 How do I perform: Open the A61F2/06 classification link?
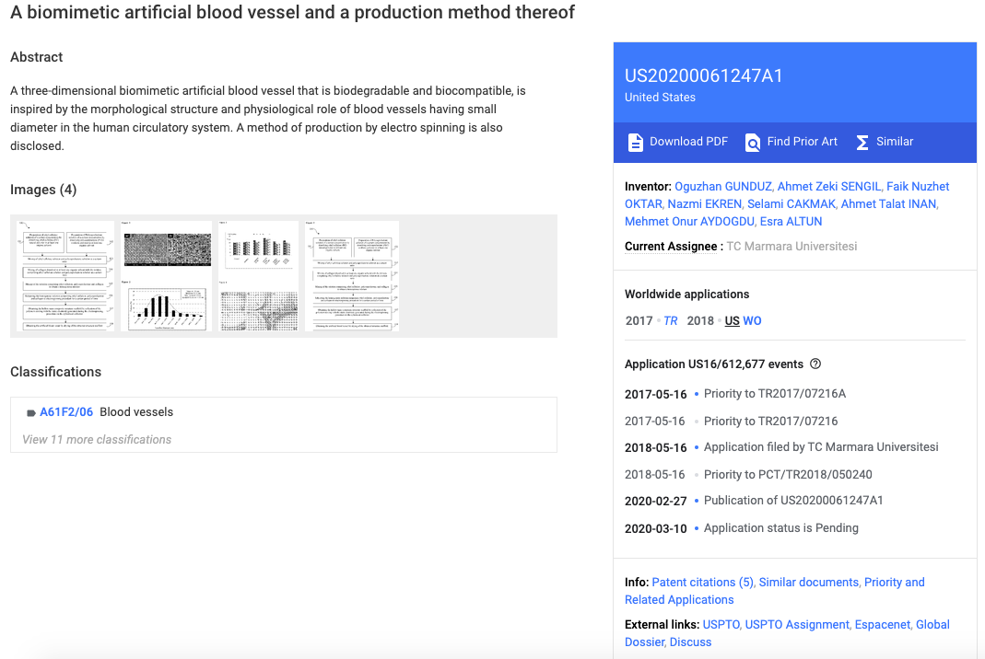click(66, 411)
